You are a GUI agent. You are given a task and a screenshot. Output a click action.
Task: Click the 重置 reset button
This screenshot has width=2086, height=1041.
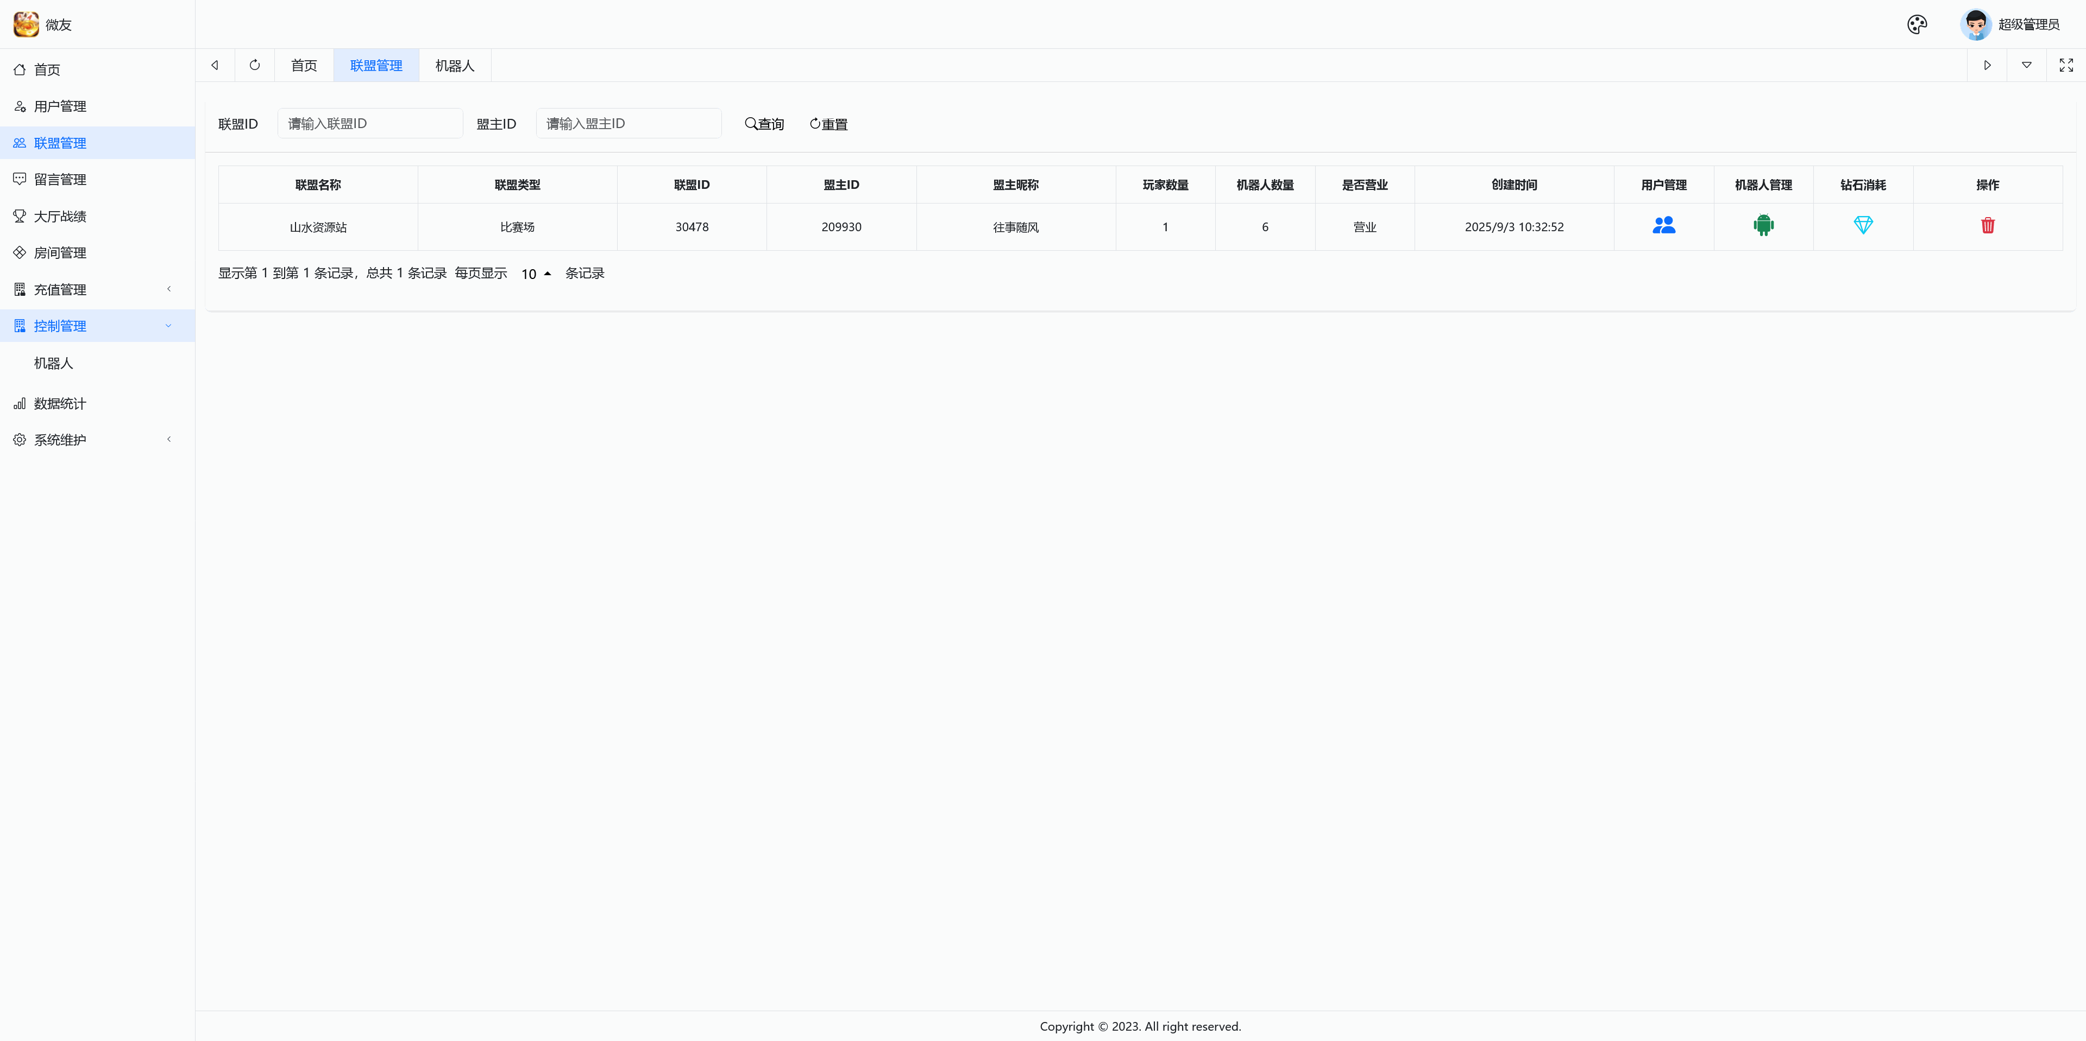(828, 124)
